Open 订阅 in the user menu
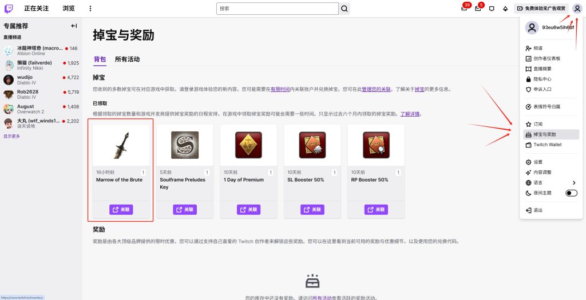The image size is (586, 300). [551, 124]
